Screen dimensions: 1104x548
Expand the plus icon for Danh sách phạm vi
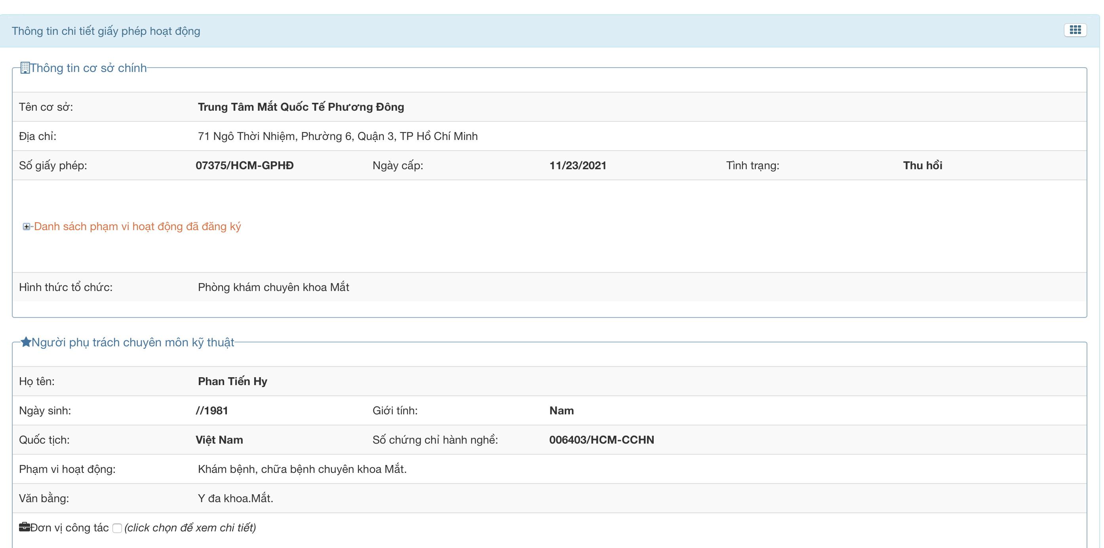[x=27, y=226]
